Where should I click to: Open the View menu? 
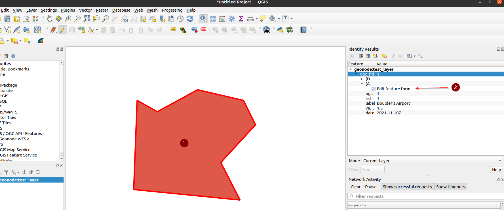[17, 10]
